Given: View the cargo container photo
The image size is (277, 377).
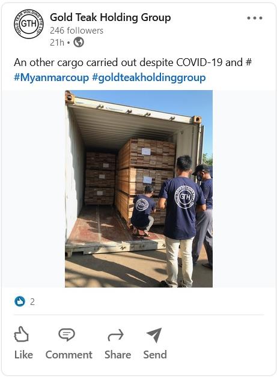Looking at the screenshot, I should pyautogui.click(x=139, y=188).
